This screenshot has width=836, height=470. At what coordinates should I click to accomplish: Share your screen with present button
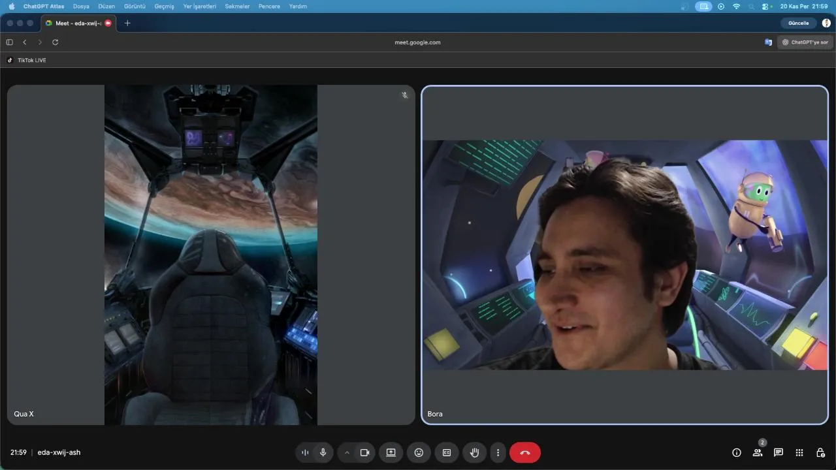[x=391, y=452]
